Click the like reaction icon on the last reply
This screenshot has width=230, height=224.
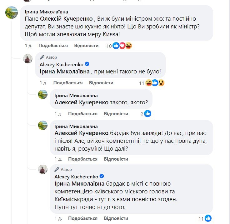click(208, 218)
